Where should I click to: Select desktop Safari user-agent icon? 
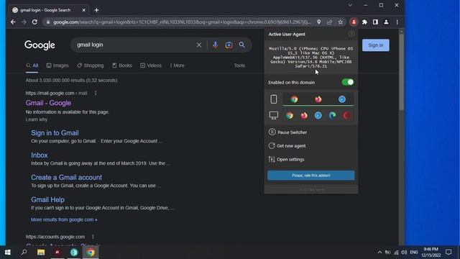[318, 115]
